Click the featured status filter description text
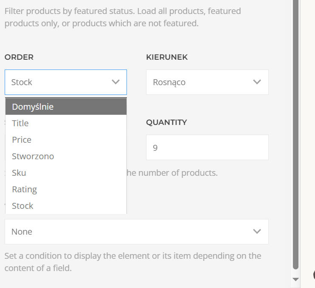The height and width of the screenshot is (288, 315). [123, 17]
